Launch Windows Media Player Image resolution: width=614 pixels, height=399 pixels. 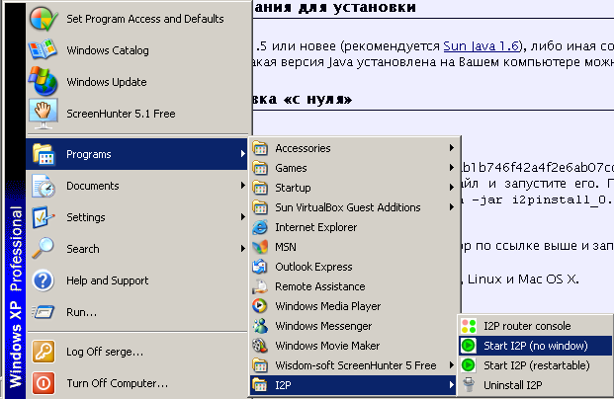coord(354,306)
